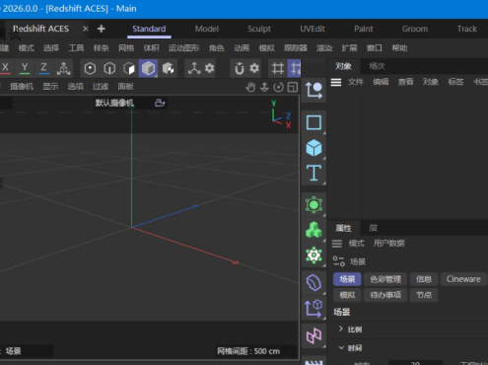The width and height of the screenshot is (488, 365).
Task: Switch to the Paint layout tab
Action: pos(364,29)
